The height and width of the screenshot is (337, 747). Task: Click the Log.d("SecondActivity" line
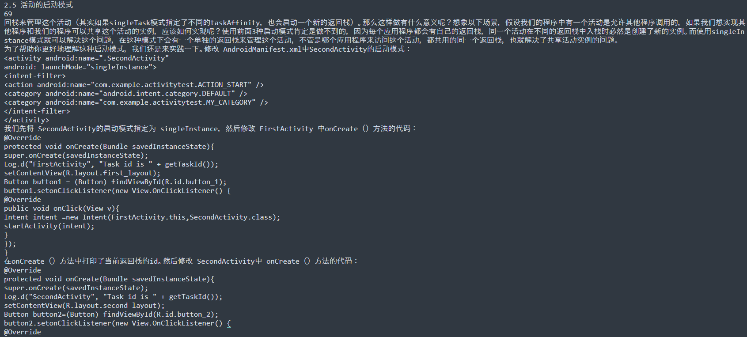point(114,296)
